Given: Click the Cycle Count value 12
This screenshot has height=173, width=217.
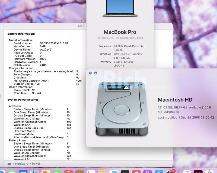Looking at the screenshot, I should click(x=33, y=90).
